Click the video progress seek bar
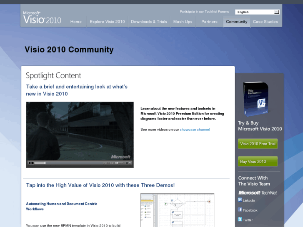 pyautogui.click(x=69, y=163)
